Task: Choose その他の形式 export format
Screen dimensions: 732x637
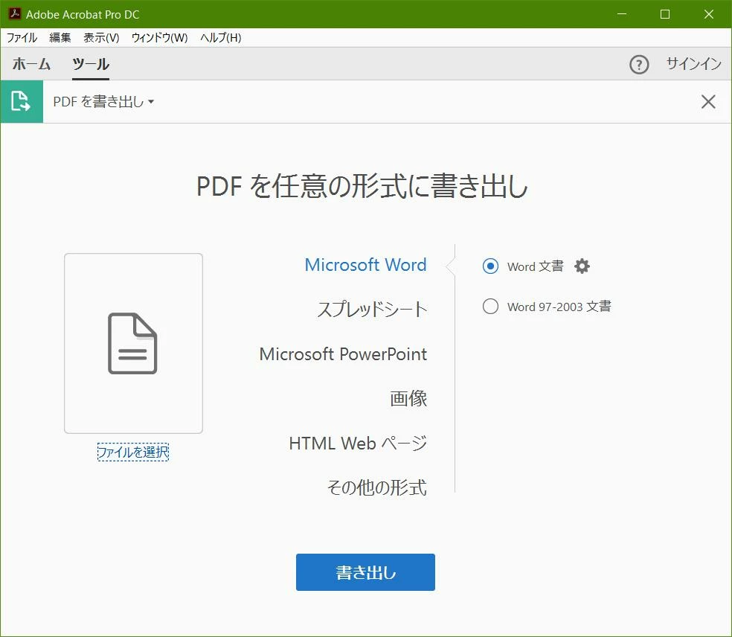Action: (376, 487)
